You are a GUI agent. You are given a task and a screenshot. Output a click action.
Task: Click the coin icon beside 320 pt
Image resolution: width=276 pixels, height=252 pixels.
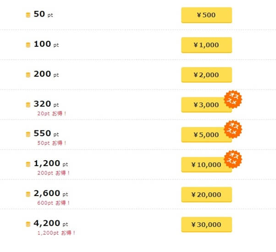(x=28, y=105)
